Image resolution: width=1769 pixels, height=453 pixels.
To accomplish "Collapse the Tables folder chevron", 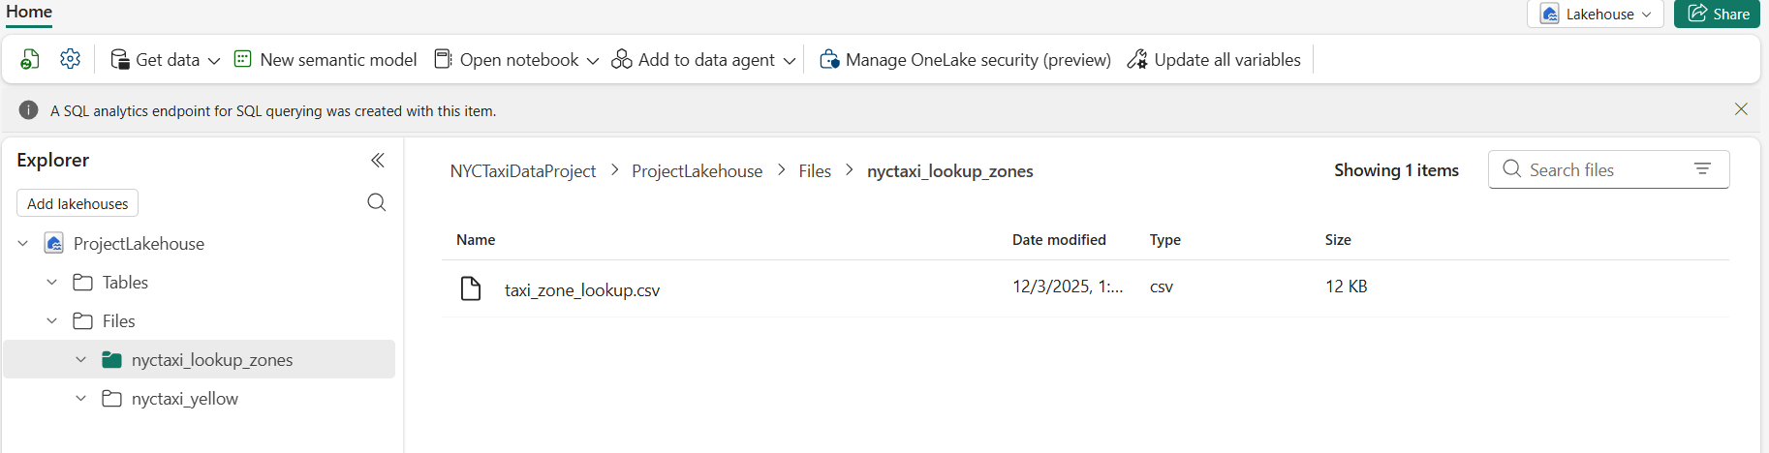I will [x=52, y=283].
